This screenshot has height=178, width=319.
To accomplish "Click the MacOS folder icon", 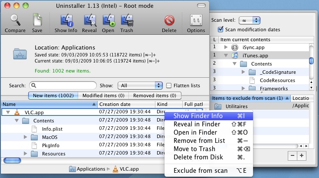I will (x=34, y=137).
